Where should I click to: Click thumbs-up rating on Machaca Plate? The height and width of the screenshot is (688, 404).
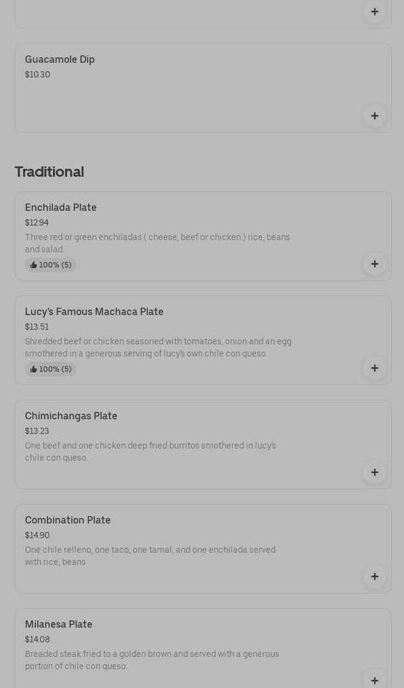pos(50,369)
